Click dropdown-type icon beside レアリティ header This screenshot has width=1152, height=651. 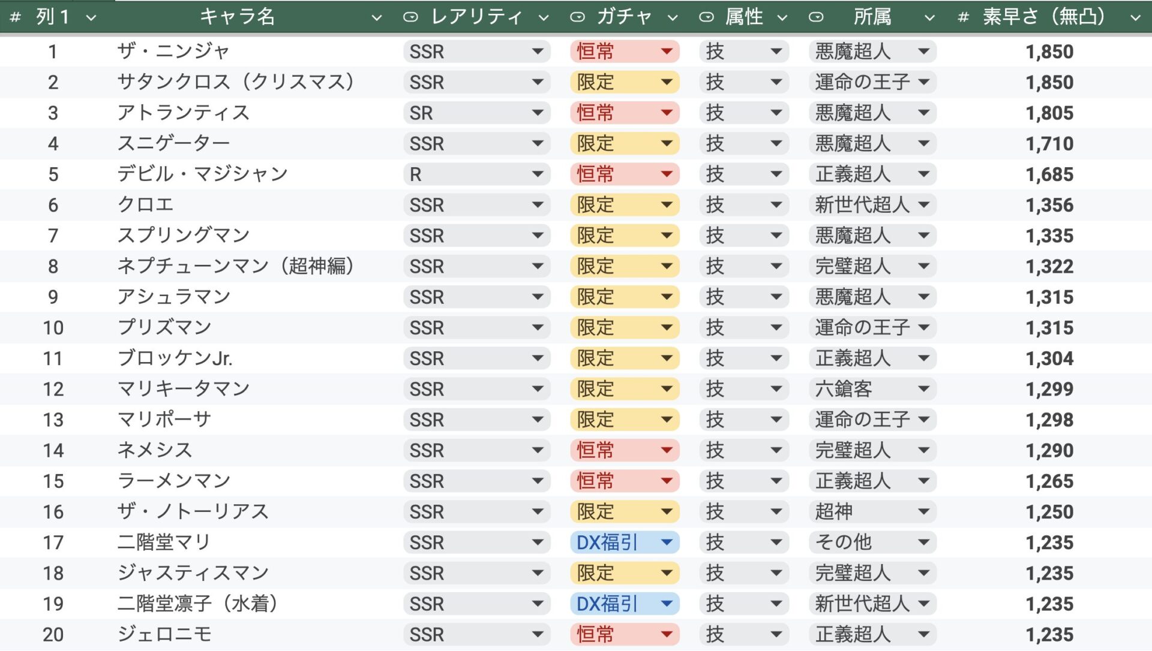pyautogui.click(x=410, y=17)
